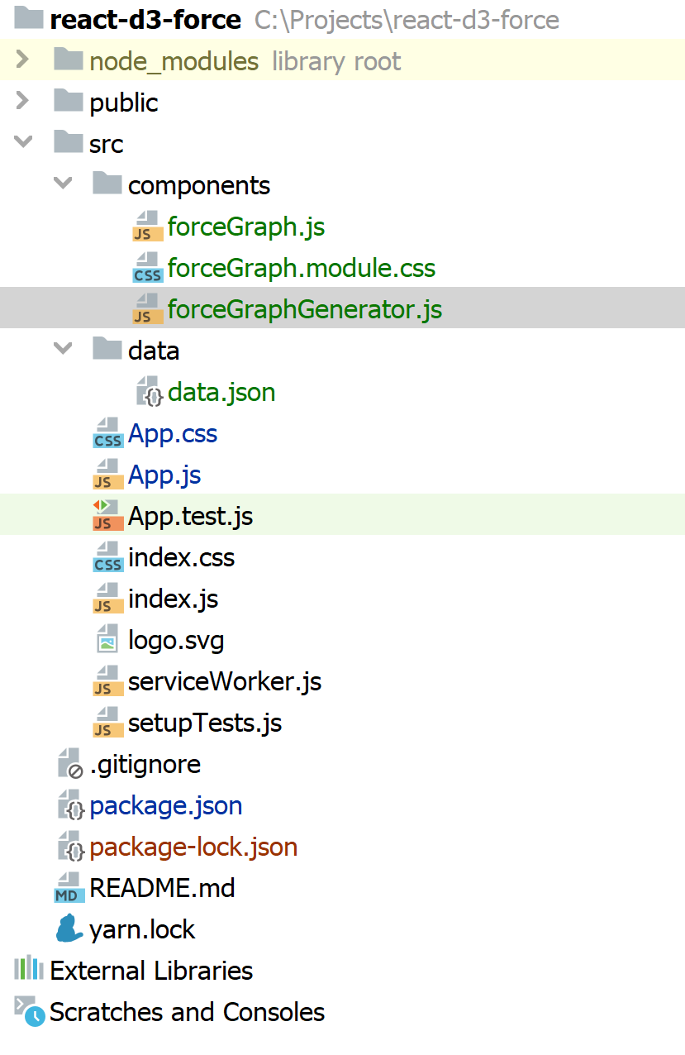
Task: Click the components folder icon
Action: pyautogui.click(x=107, y=184)
